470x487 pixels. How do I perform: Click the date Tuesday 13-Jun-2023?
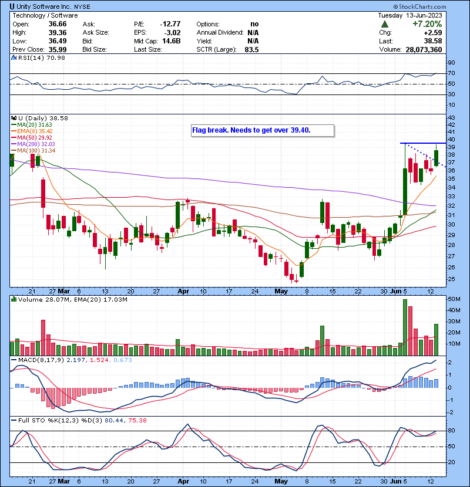coord(410,15)
